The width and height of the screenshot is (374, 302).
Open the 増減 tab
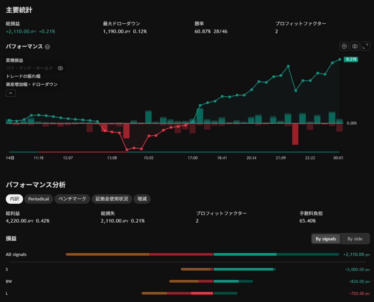(x=142, y=199)
